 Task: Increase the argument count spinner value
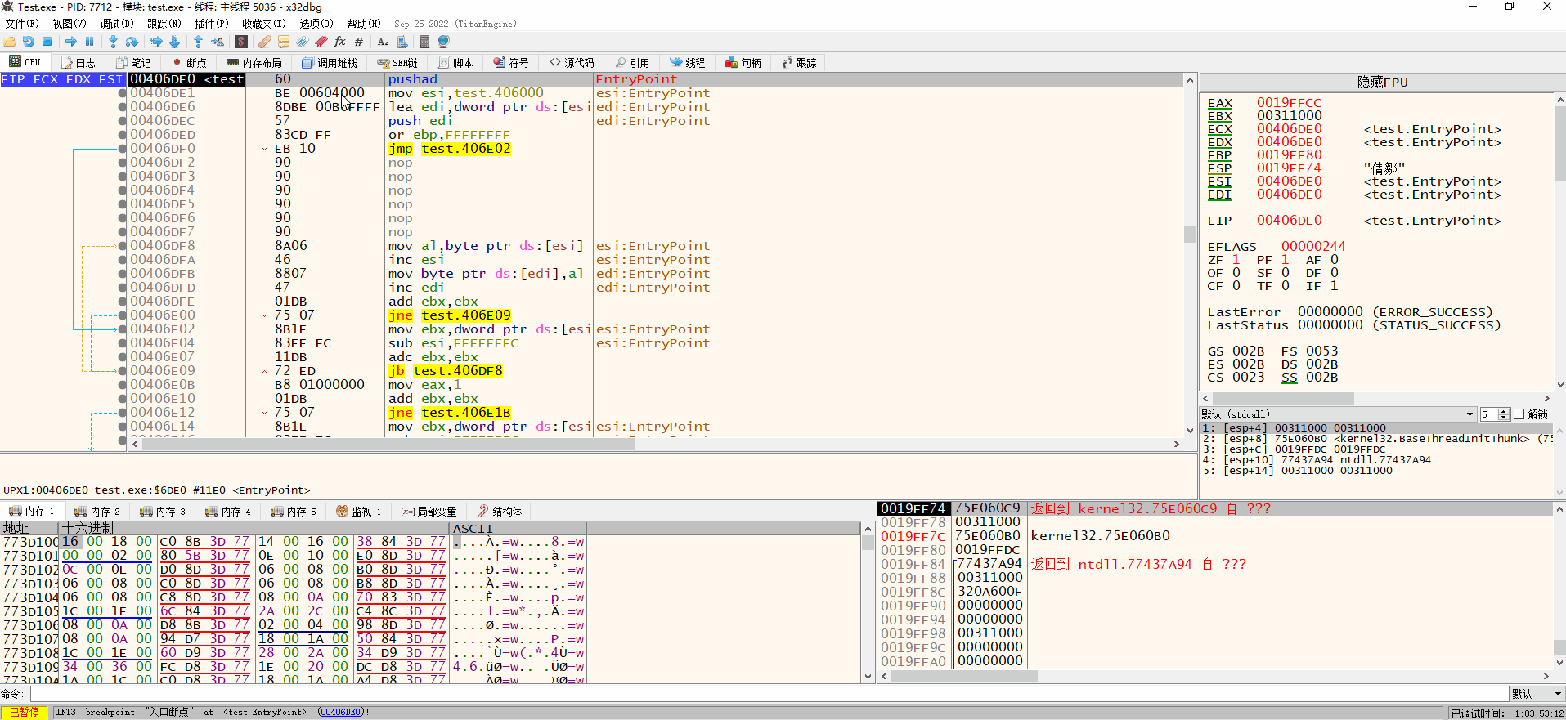[x=1503, y=412]
